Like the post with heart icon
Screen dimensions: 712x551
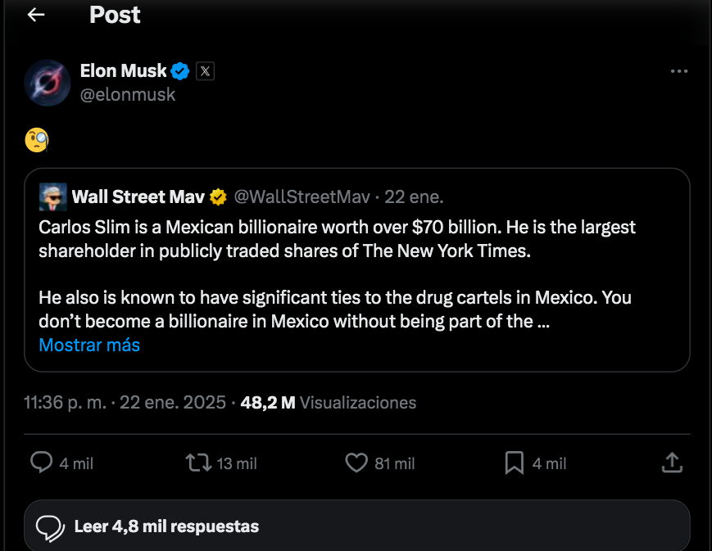point(356,463)
